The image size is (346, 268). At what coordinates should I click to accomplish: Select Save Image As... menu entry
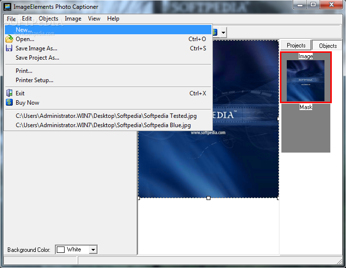[x=108, y=48]
